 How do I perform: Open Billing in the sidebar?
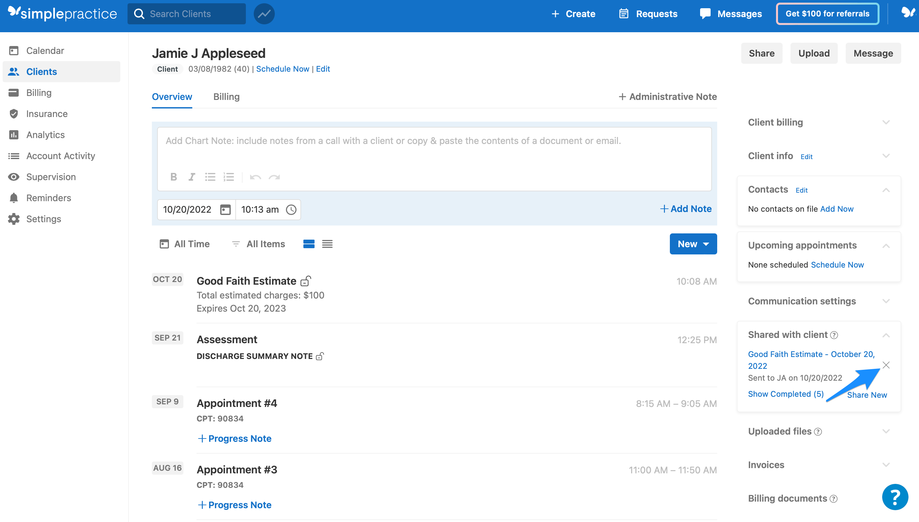62,92
